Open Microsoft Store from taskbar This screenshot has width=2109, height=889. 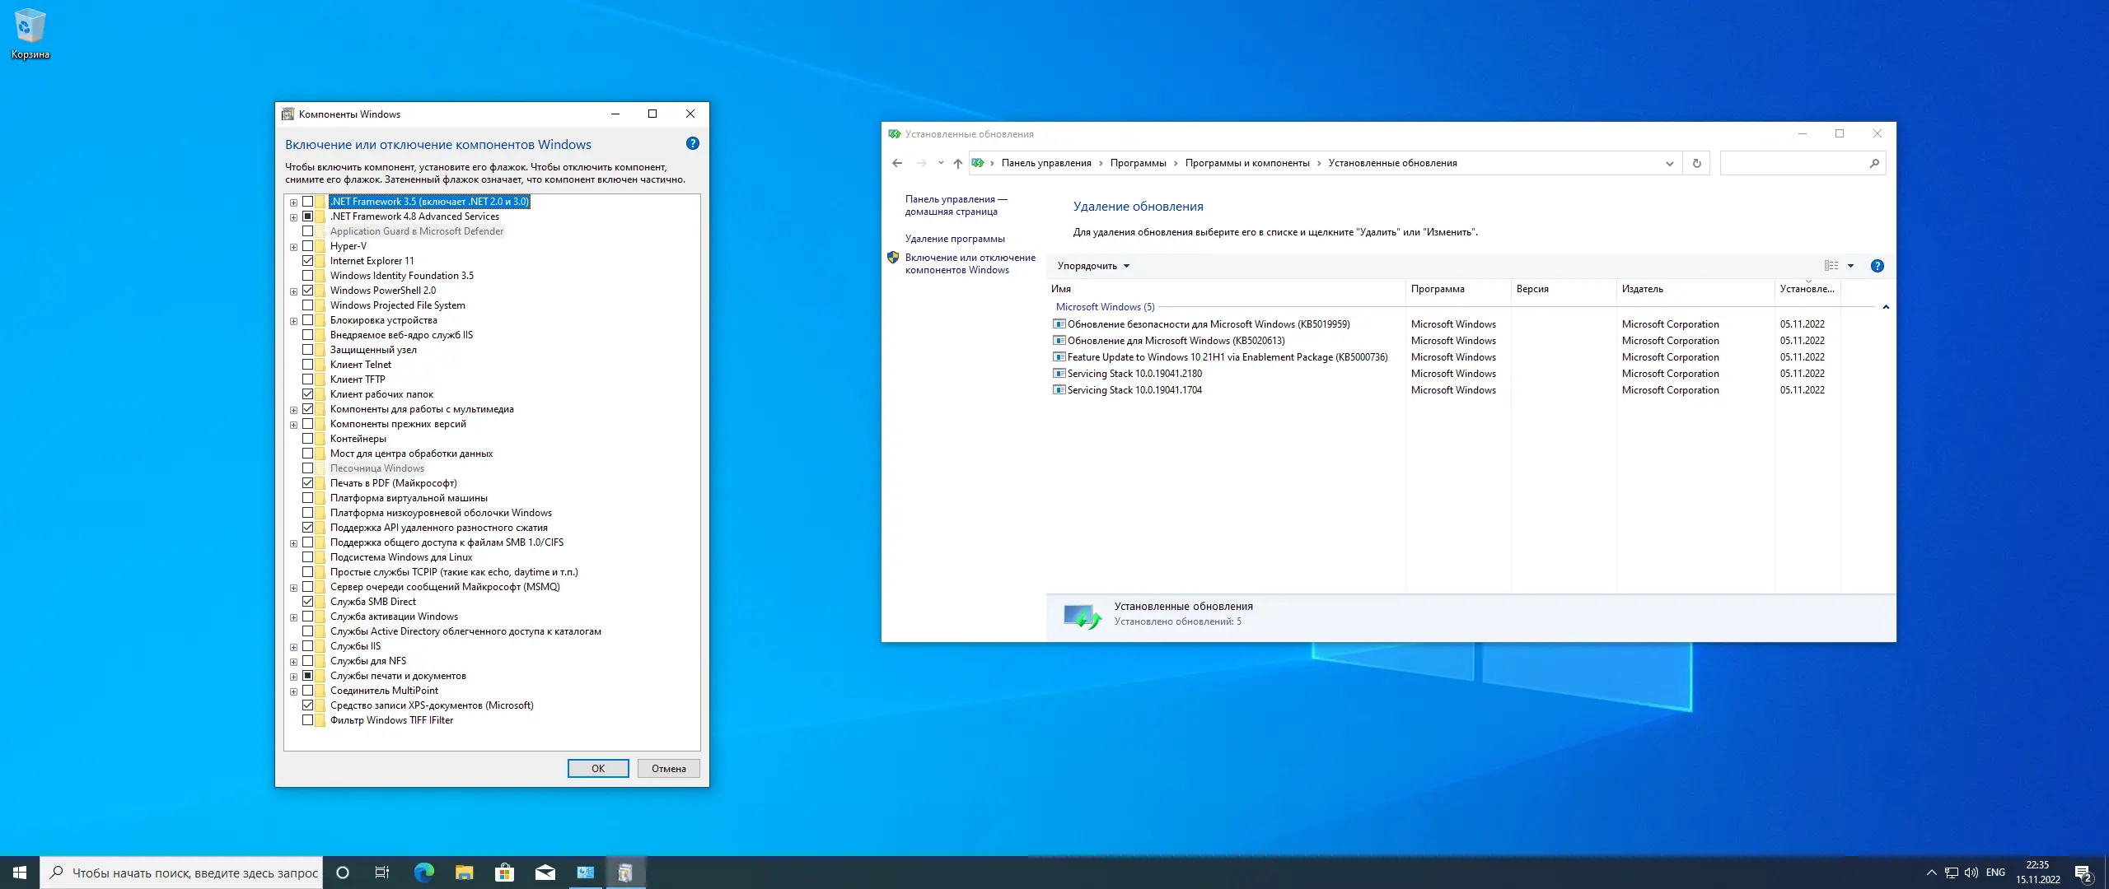504,873
